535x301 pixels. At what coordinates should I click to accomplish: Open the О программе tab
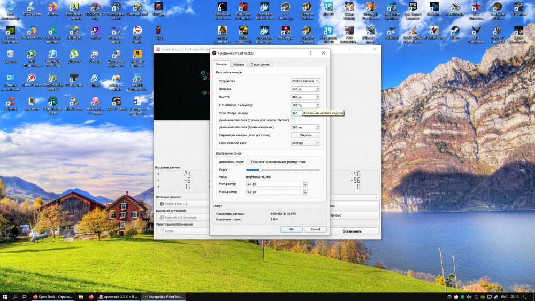[x=260, y=64]
